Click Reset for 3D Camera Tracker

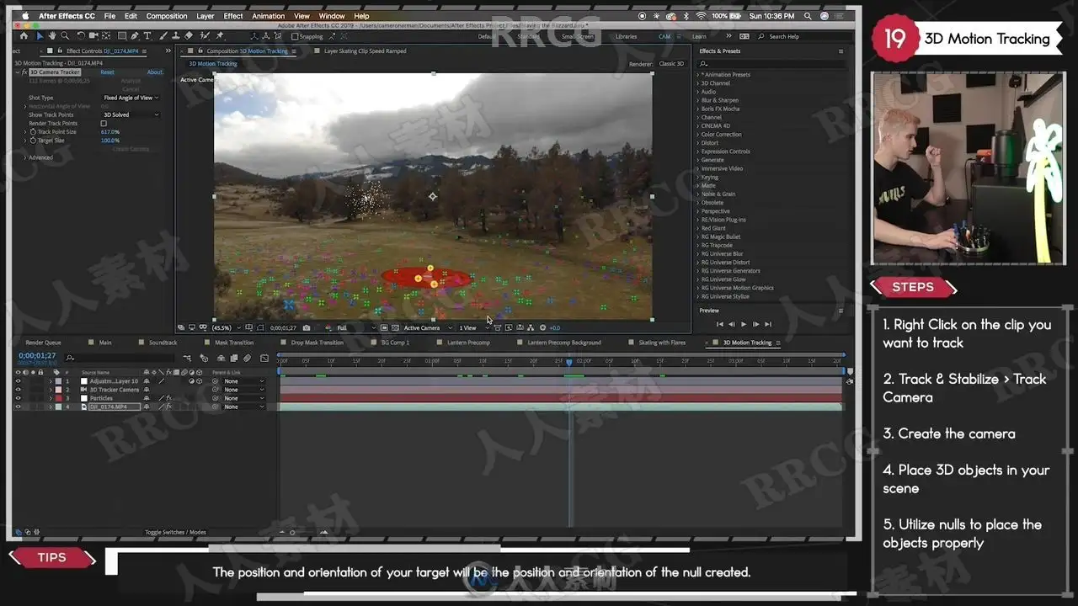pos(107,72)
